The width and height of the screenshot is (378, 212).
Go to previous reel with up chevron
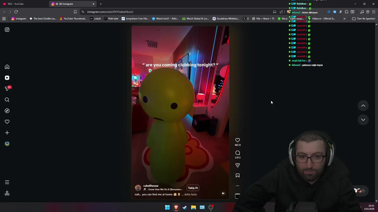pos(363,106)
